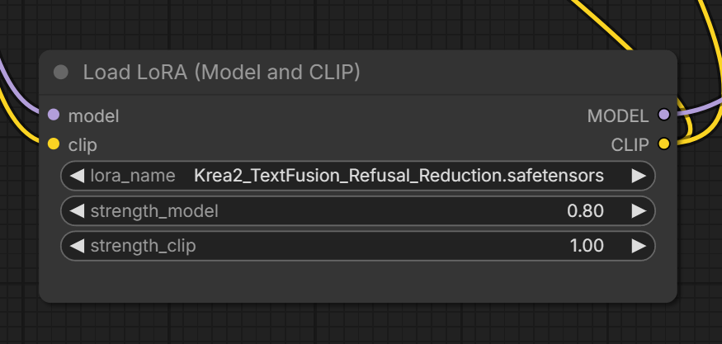Increase strength_clip with its right arrow

point(639,246)
